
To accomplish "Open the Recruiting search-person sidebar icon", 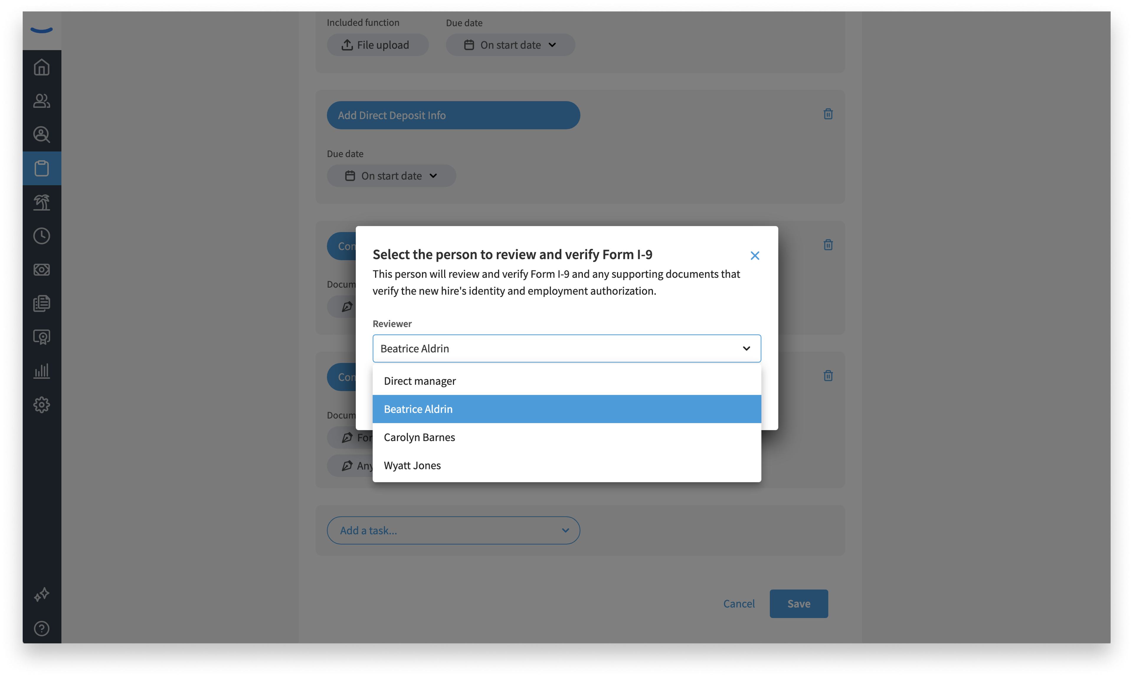I will [42, 134].
